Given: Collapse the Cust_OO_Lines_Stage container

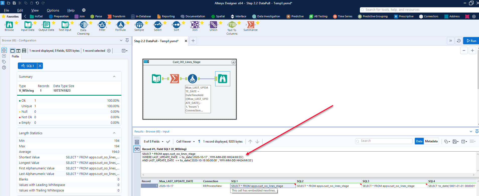Looking at the screenshot, I should tap(233, 62).
